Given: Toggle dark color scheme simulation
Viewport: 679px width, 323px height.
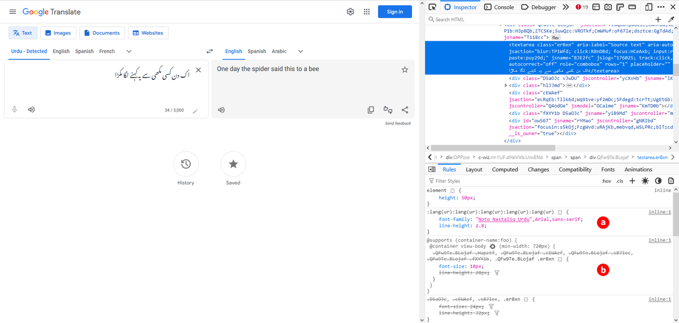Looking at the screenshot, I should [658, 181].
